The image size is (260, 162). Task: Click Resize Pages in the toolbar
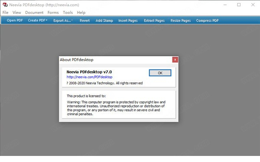(x=181, y=20)
